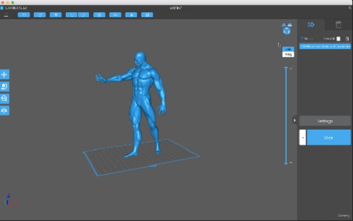Click the Dig Hole toolbar button
This screenshot has width=353, height=221.
click(147, 15)
